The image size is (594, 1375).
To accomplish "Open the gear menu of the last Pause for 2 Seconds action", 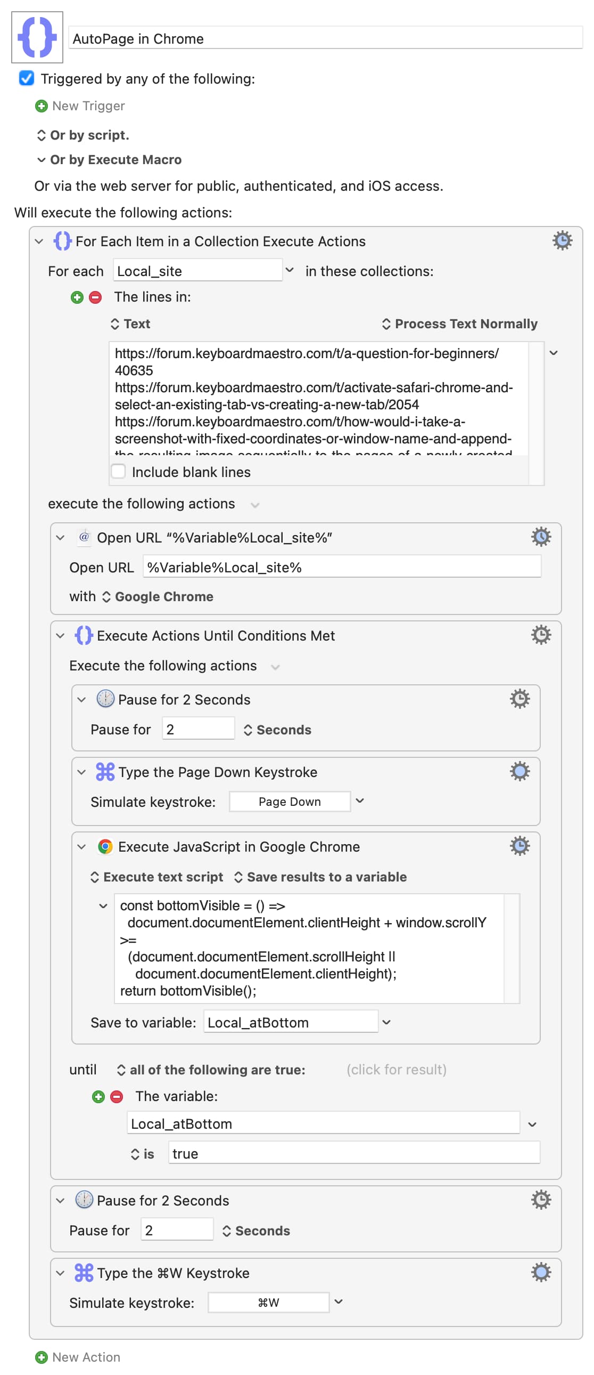I will (x=541, y=1200).
